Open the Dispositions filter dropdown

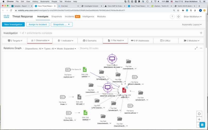tap(34, 49)
